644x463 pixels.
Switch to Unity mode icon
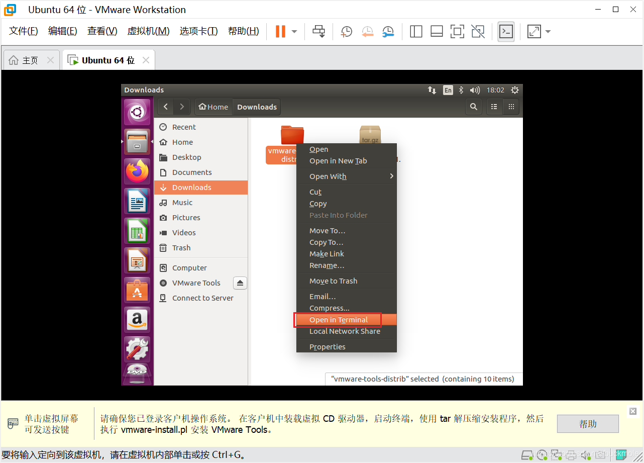(x=478, y=31)
